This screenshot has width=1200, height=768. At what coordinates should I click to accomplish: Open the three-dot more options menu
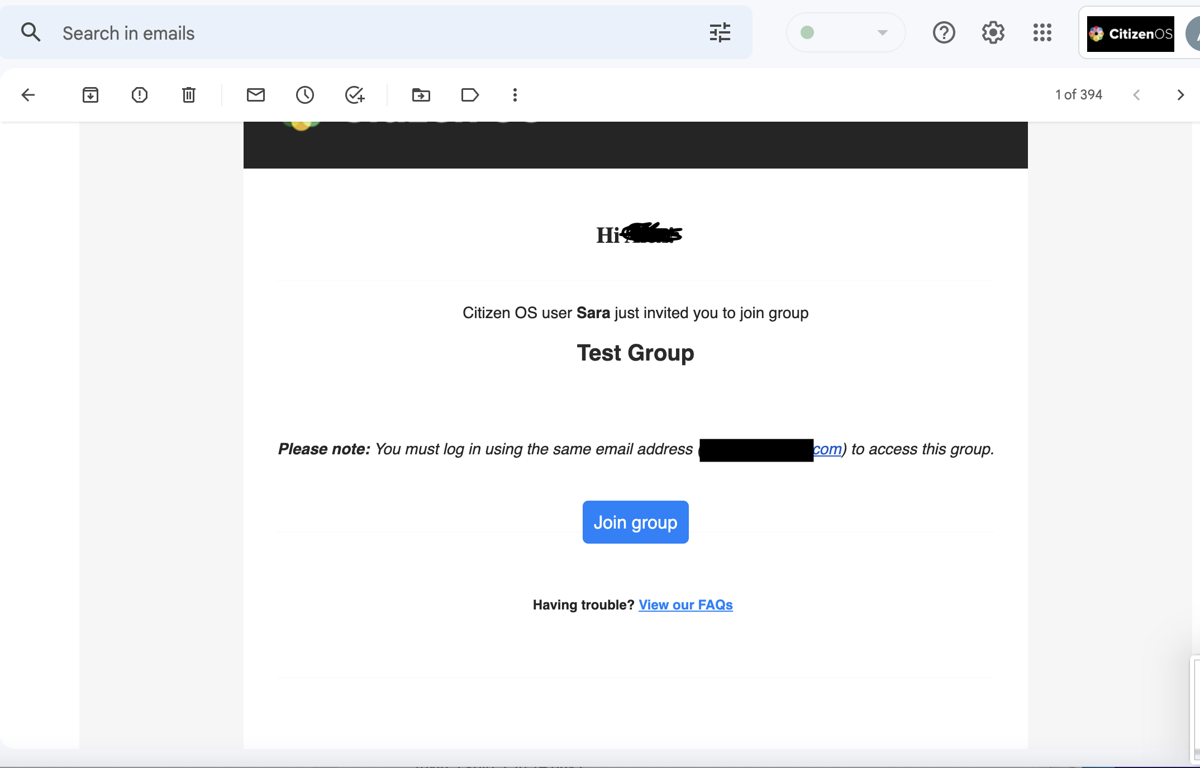pyautogui.click(x=515, y=95)
